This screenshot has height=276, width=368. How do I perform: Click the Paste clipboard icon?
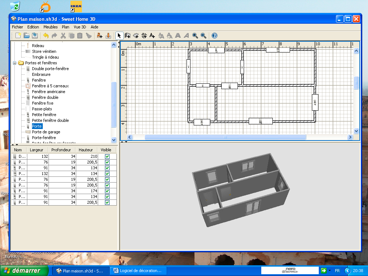tap(80, 36)
